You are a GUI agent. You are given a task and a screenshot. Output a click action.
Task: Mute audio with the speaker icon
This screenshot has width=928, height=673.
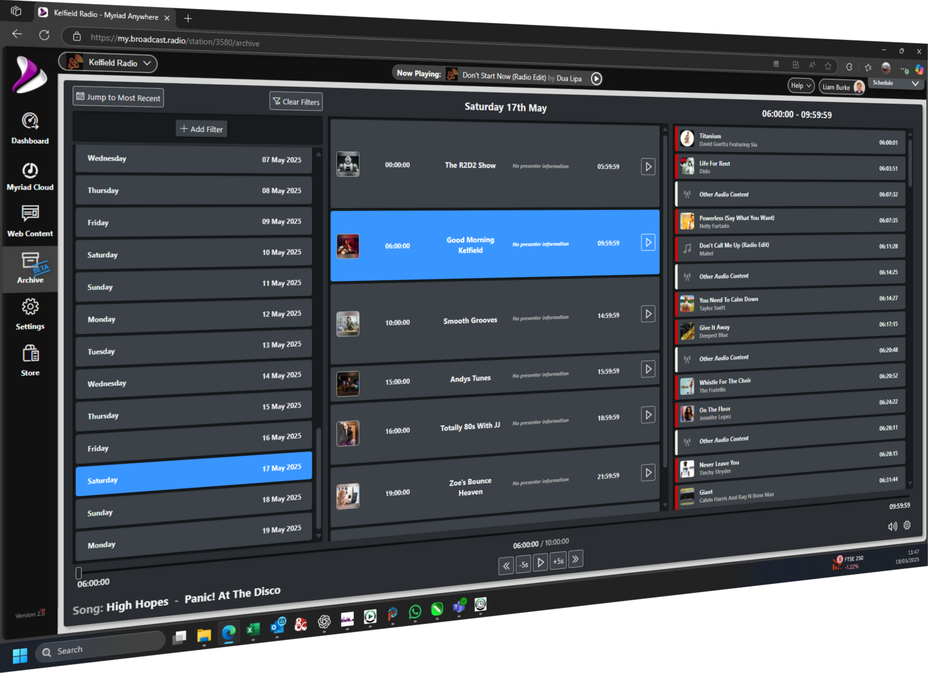[x=893, y=526]
